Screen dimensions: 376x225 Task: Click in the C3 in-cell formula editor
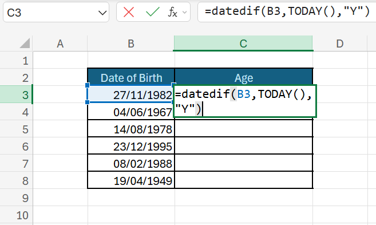pos(245,101)
